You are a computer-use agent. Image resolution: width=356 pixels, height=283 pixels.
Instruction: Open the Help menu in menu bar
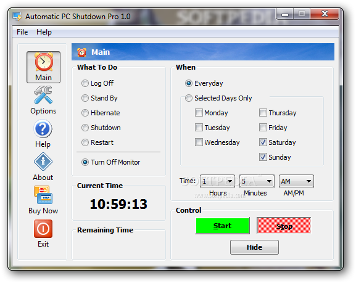[44, 32]
